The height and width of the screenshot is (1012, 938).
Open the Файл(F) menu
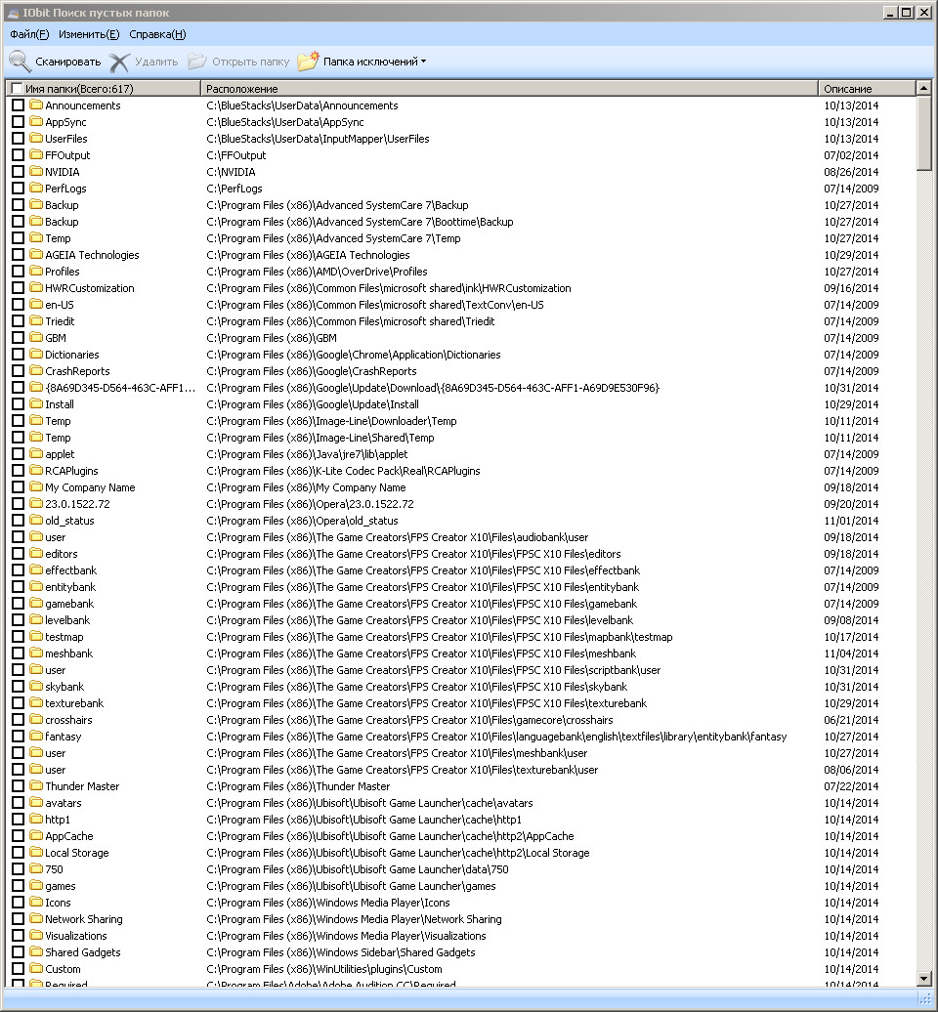29,34
